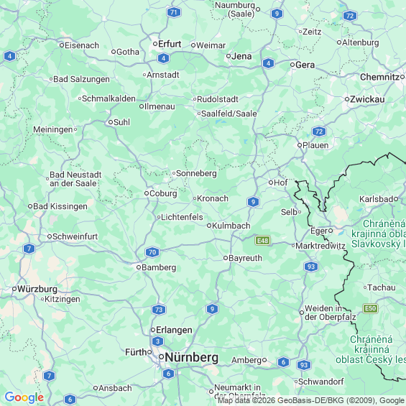Select the Karlsbad label
Image resolution: width=406 pixels, height=406 pixels.
tap(377, 199)
